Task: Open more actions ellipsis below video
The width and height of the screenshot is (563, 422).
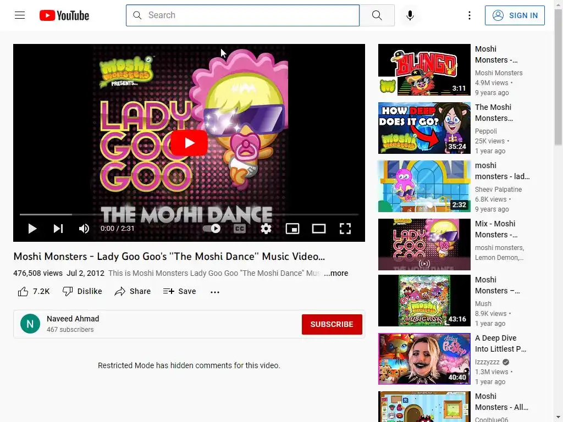Action: tap(215, 292)
